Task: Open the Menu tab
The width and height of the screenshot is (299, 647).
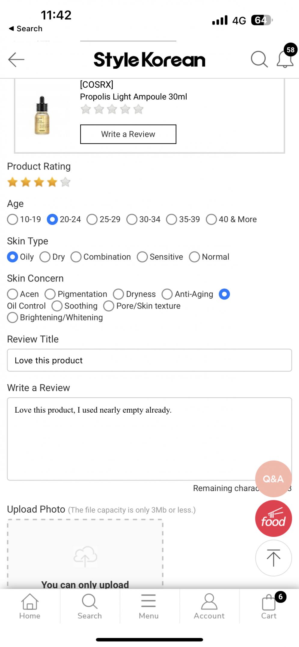Action: coord(148,606)
